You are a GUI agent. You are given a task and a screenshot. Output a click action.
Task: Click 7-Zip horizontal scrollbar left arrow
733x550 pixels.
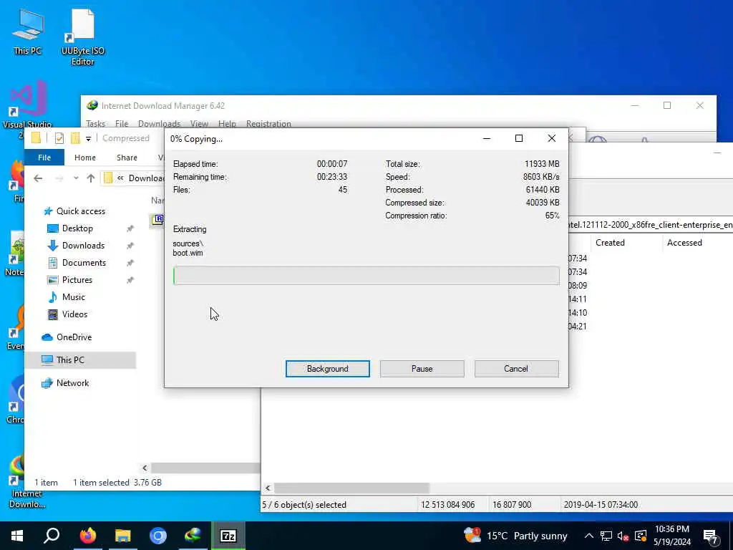click(268, 488)
